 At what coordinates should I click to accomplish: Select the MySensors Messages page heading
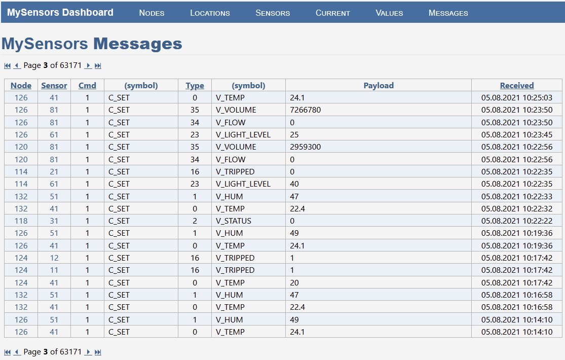pyautogui.click(x=92, y=44)
